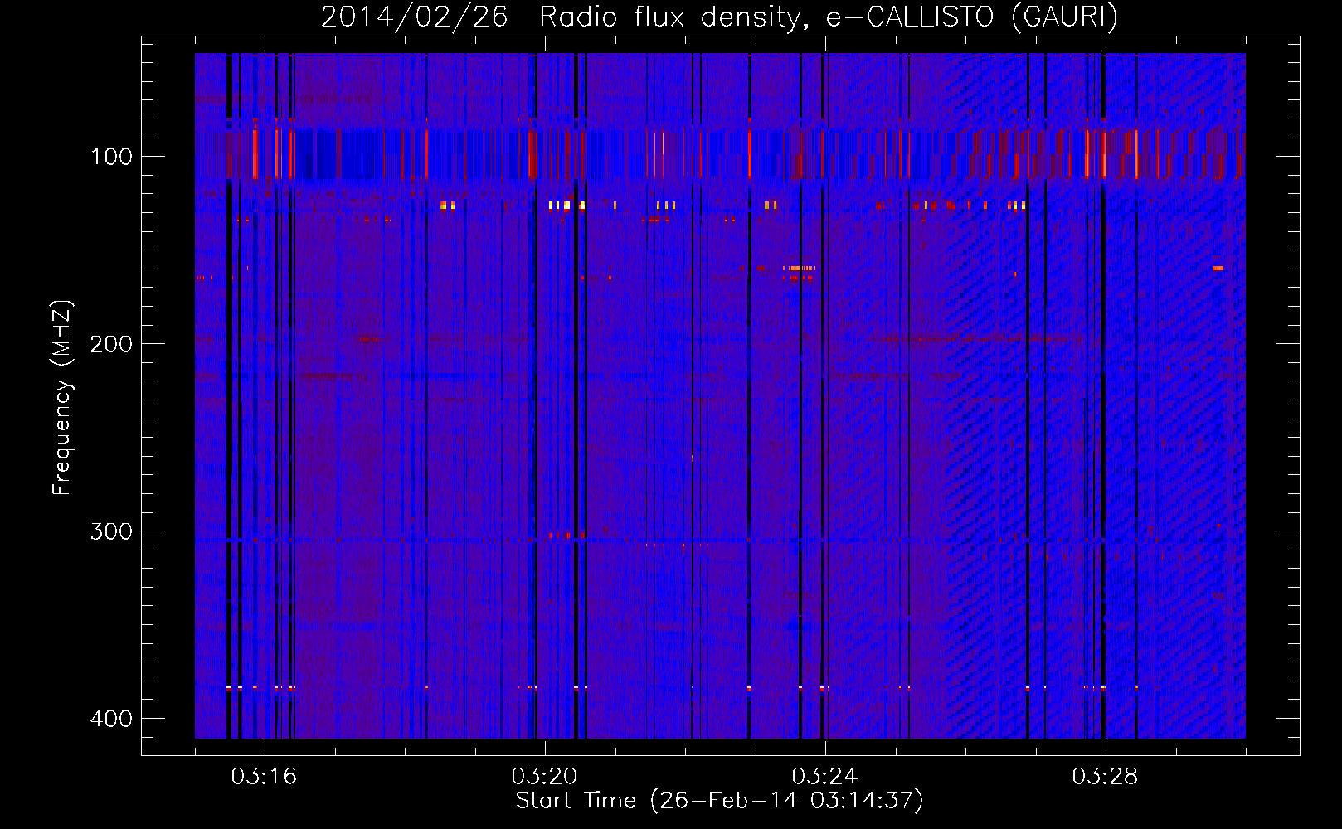Click the 400 frequency tick label
The height and width of the screenshot is (829, 1342).
click(111, 719)
